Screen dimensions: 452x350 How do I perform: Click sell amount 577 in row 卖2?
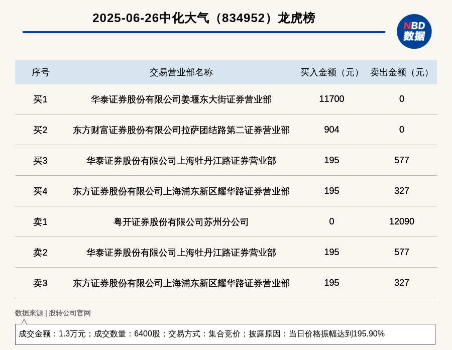pos(402,252)
